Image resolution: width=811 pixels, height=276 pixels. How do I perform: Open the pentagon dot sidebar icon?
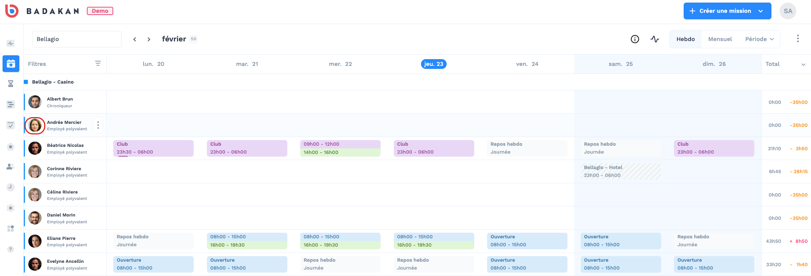(11, 147)
